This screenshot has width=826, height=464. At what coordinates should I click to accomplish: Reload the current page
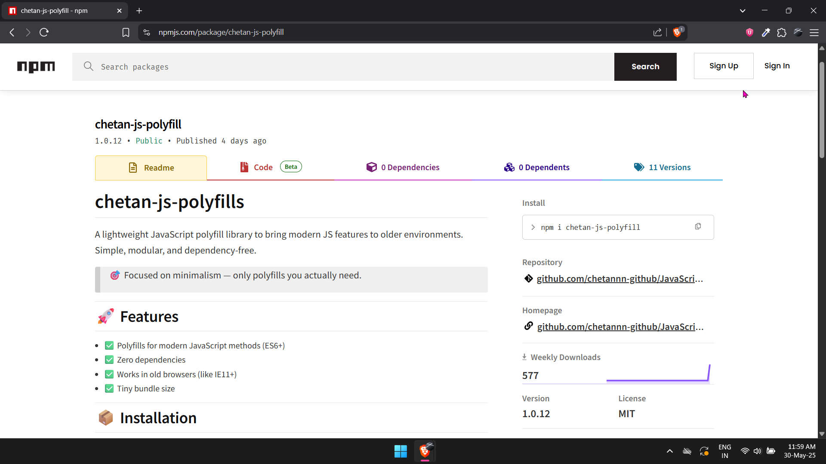(x=44, y=32)
